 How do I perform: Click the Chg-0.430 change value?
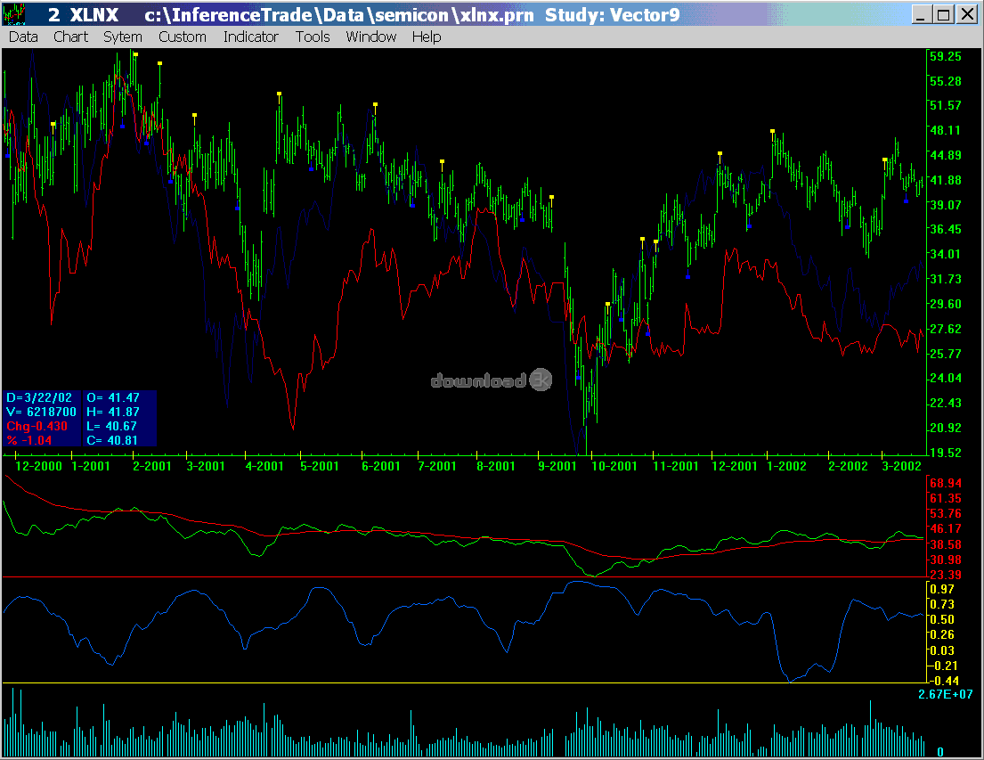pyautogui.click(x=37, y=426)
